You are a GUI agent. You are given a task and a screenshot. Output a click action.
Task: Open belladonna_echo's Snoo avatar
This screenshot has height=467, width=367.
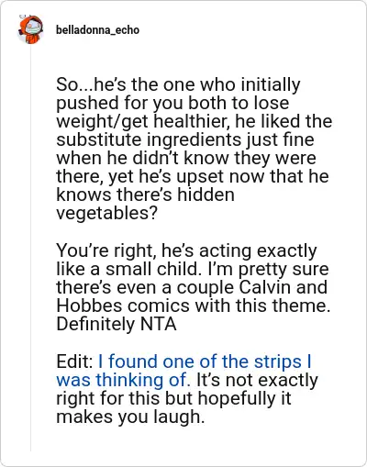click(x=30, y=29)
